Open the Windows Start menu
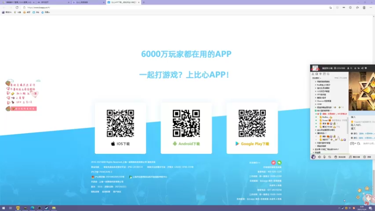The image size is (375, 211). [3, 208]
